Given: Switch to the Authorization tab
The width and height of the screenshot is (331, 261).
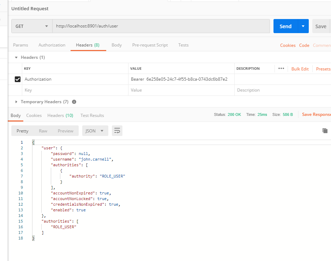Looking at the screenshot, I should tap(52, 45).
